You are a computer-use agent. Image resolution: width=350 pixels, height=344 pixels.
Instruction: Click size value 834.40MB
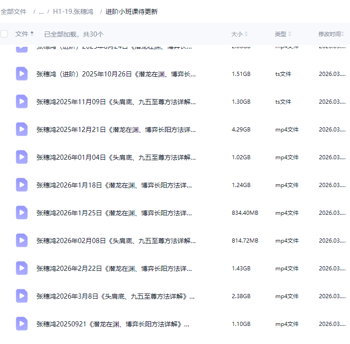coord(245,213)
